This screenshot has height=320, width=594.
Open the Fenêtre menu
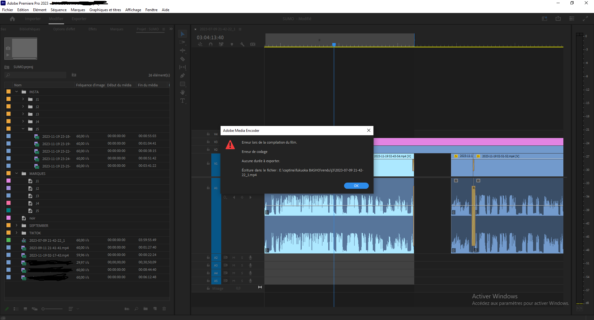point(151,10)
